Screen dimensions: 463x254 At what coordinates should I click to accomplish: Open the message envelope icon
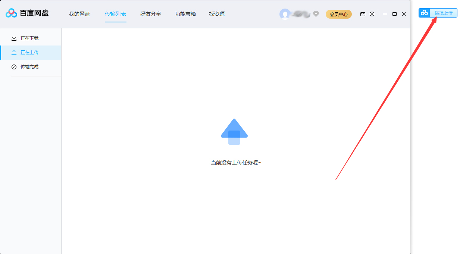point(362,14)
